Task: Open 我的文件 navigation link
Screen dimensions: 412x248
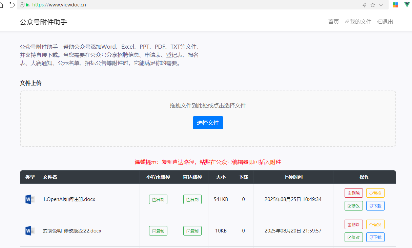Action: coord(358,22)
